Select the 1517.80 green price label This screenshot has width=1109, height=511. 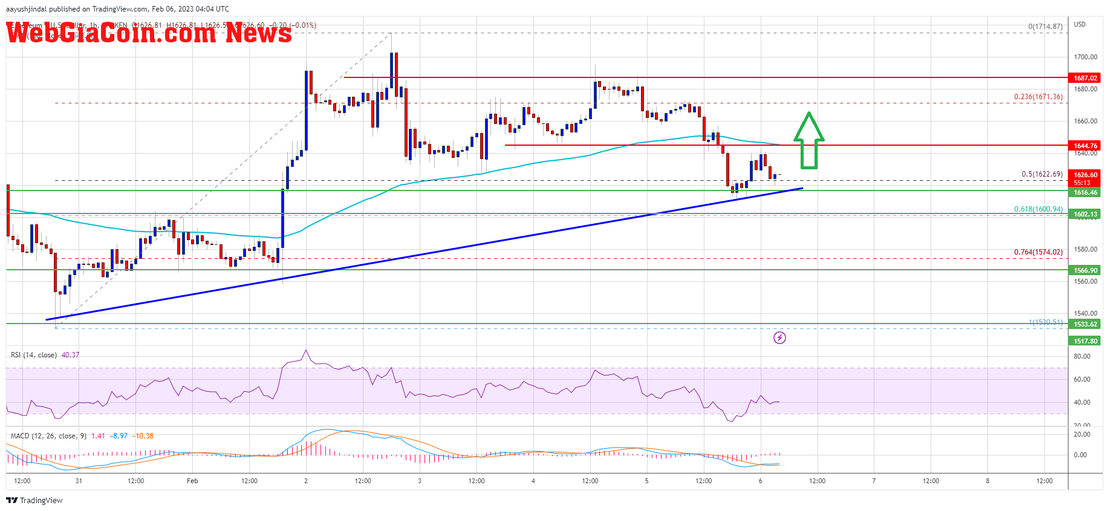click(x=1085, y=341)
